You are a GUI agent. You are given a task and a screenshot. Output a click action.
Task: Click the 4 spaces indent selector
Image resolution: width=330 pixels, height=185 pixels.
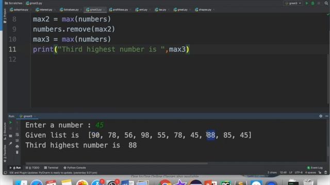click(x=310, y=173)
